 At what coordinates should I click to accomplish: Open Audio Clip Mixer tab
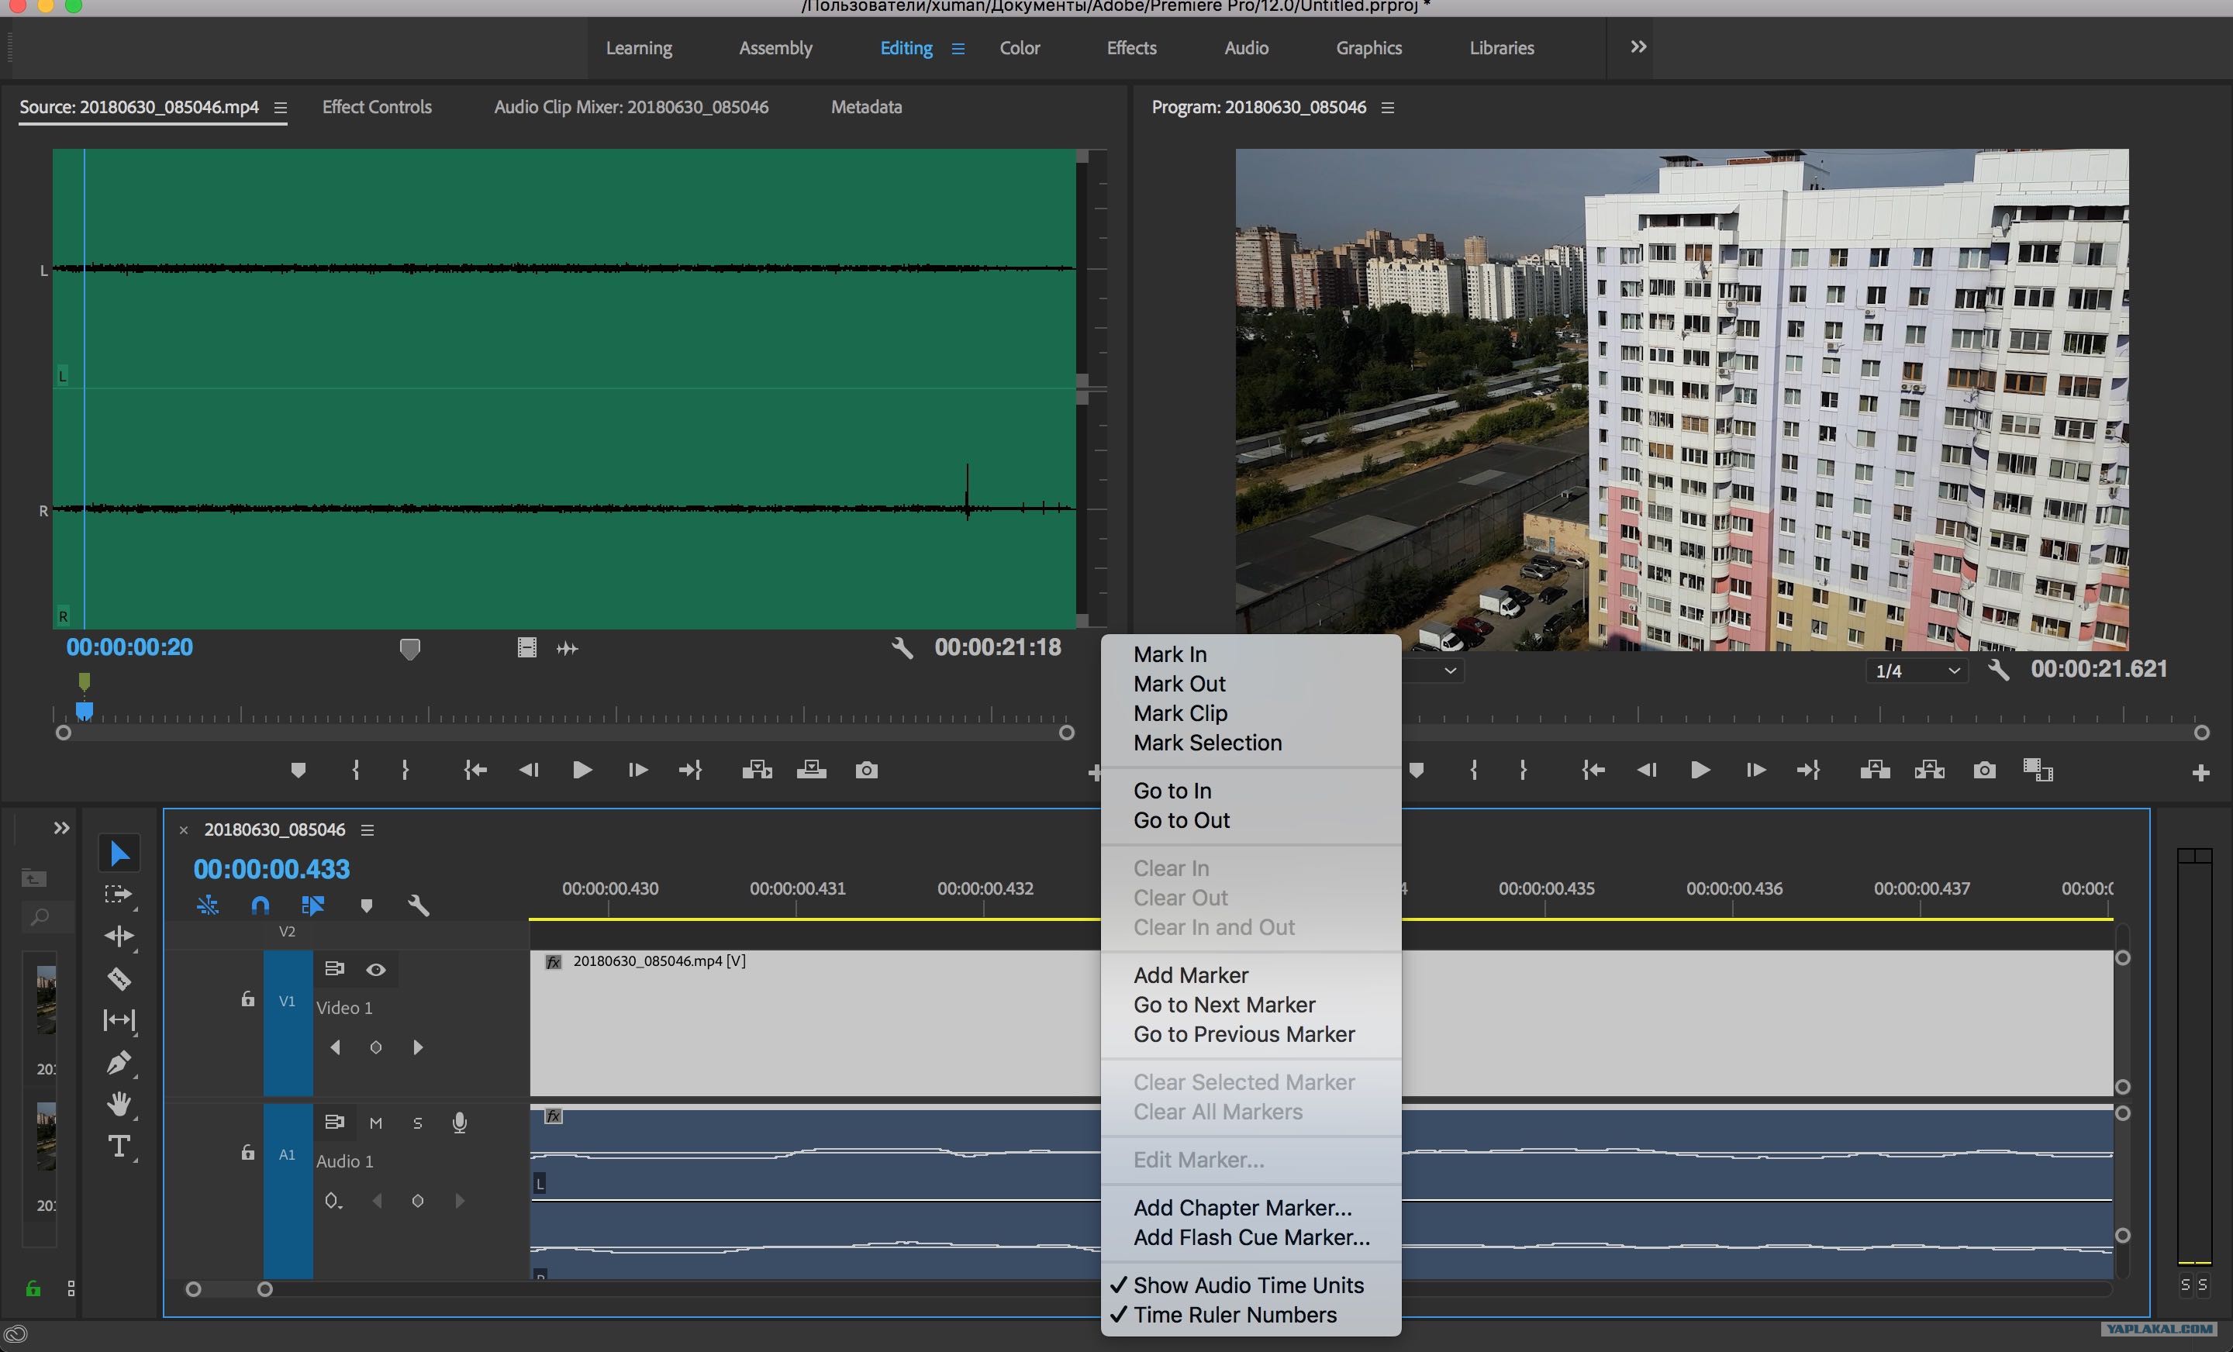pos(631,107)
